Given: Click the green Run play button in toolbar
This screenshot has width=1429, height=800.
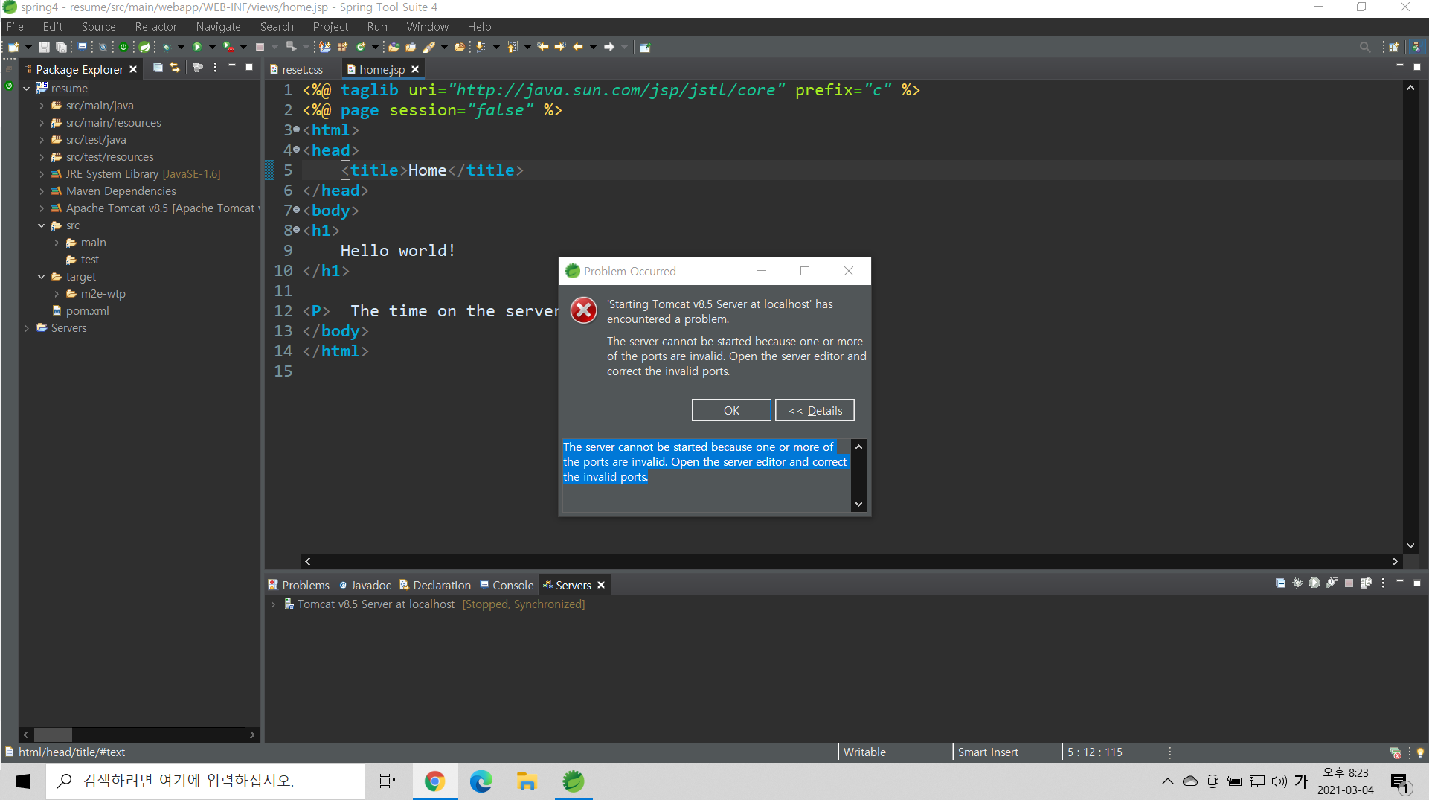Looking at the screenshot, I should pos(197,47).
